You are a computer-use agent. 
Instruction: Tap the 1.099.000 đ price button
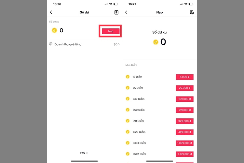pyautogui.click(x=184, y=143)
